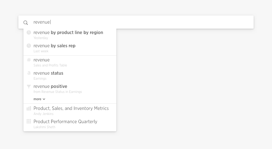Click the grid table icon for Product Performance

click(x=29, y=122)
